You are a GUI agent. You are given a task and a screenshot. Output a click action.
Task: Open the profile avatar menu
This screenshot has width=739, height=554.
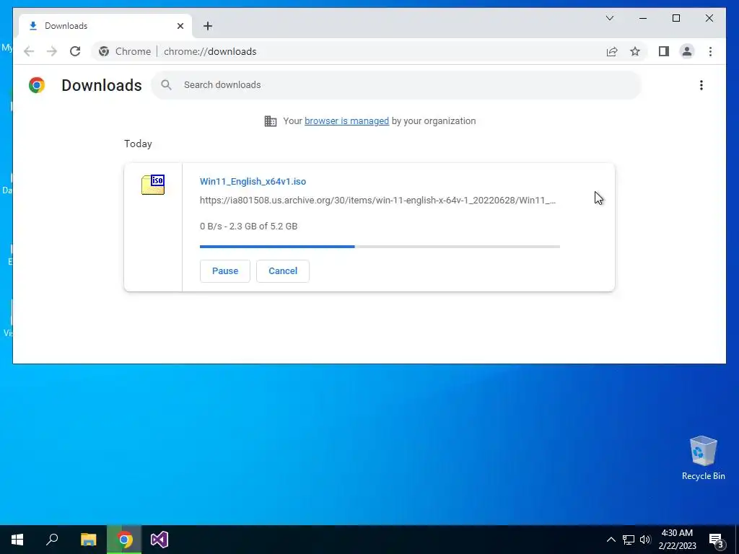(687, 51)
